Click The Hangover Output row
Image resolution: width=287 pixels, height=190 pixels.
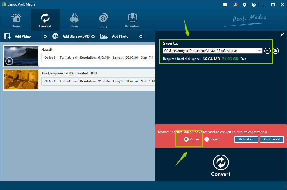click(98, 81)
